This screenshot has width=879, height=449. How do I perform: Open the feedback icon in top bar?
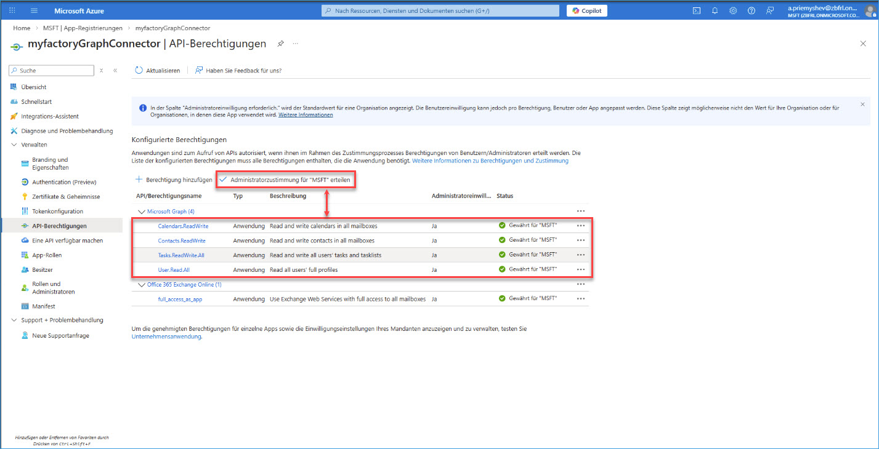(x=770, y=11)
